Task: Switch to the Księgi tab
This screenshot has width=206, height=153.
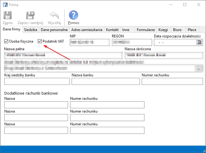Action: click(x=163, y=30)
